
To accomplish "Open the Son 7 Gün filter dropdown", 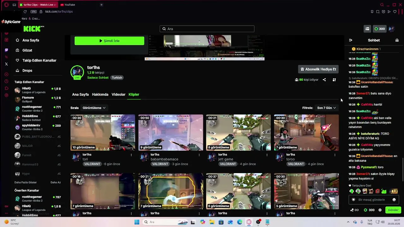I will point(327,108).
